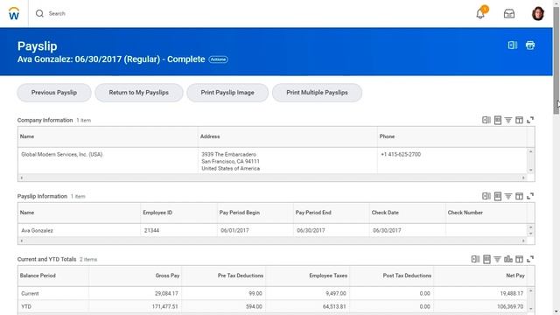This screenshot has height=315, width=560.
Task: Open notifications bell
Action: point(480,14)
